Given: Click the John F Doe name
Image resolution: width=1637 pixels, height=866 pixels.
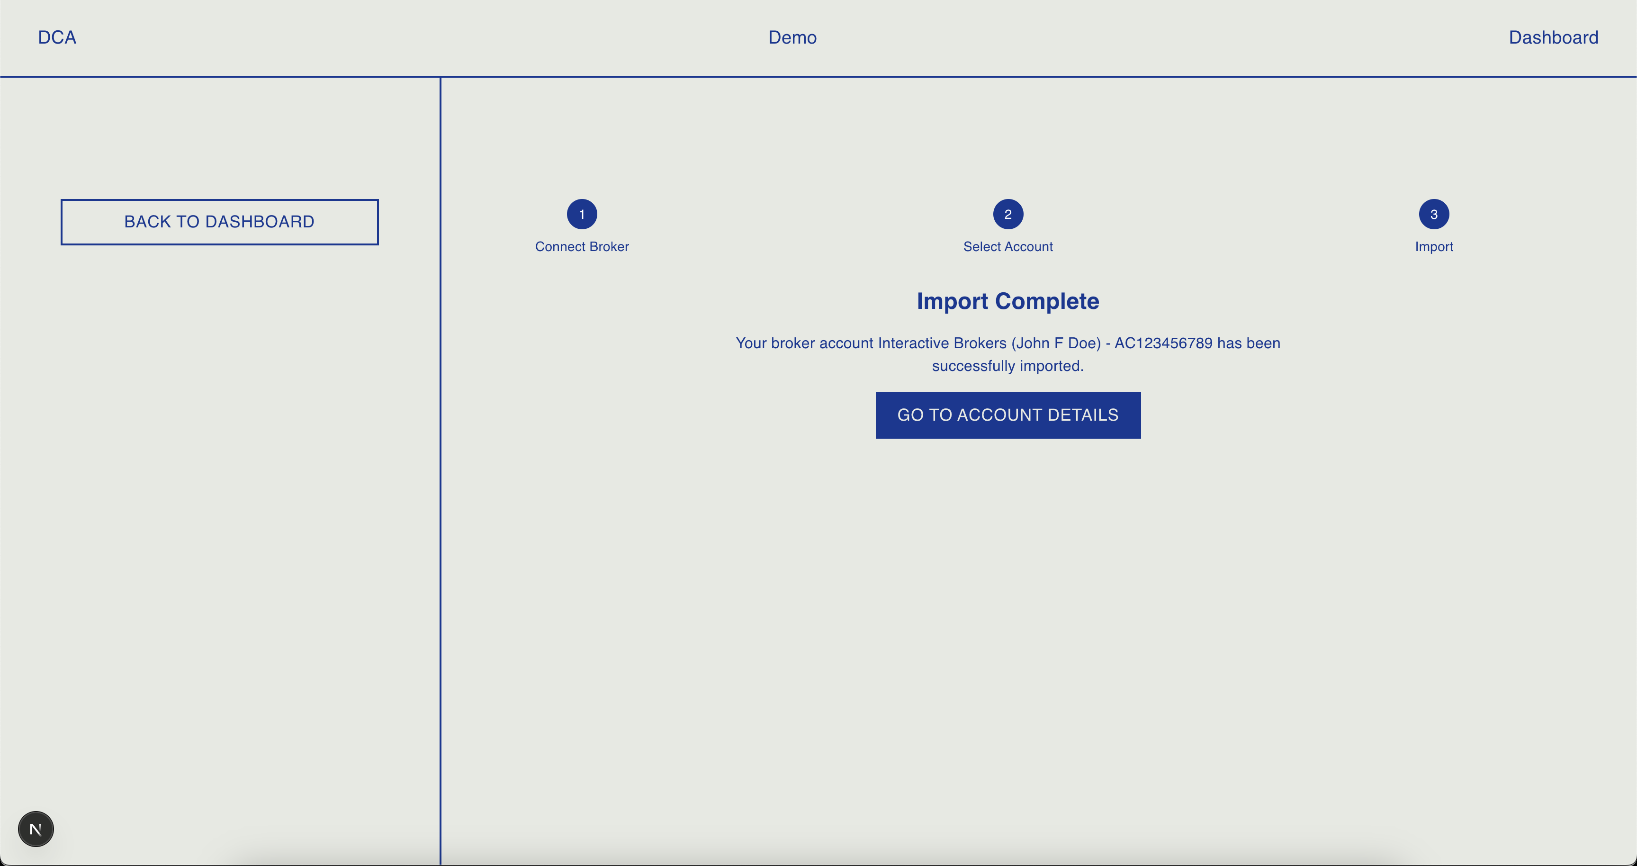Looking at the screenshot, I should (1055, 343).
